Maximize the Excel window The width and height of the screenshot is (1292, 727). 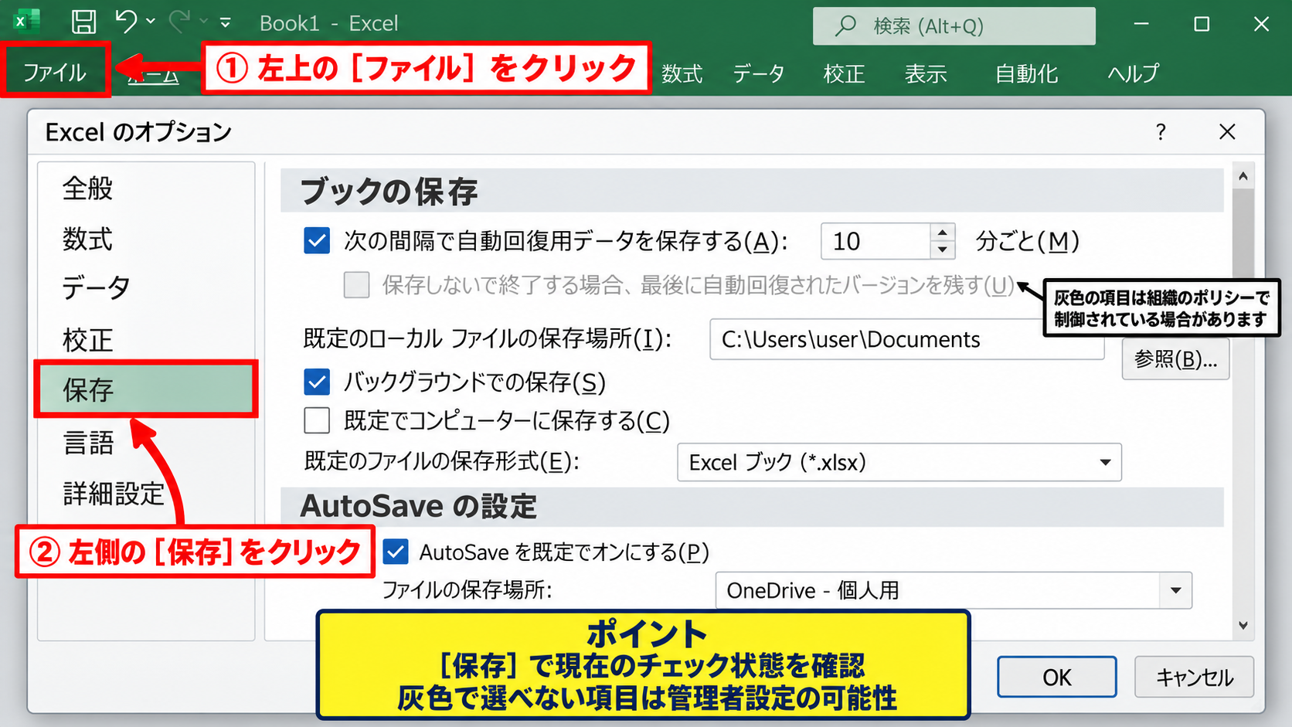point(1202,24)
